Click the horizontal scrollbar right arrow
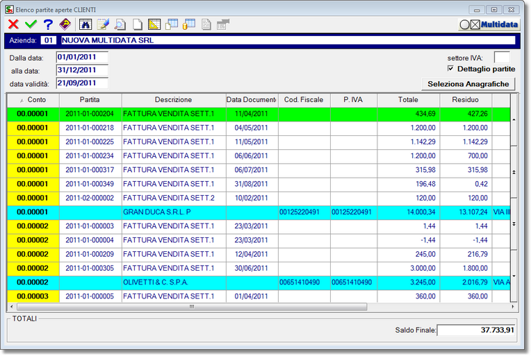The height and width of the screenshot is (356, 531). click(x=513, y=307)
